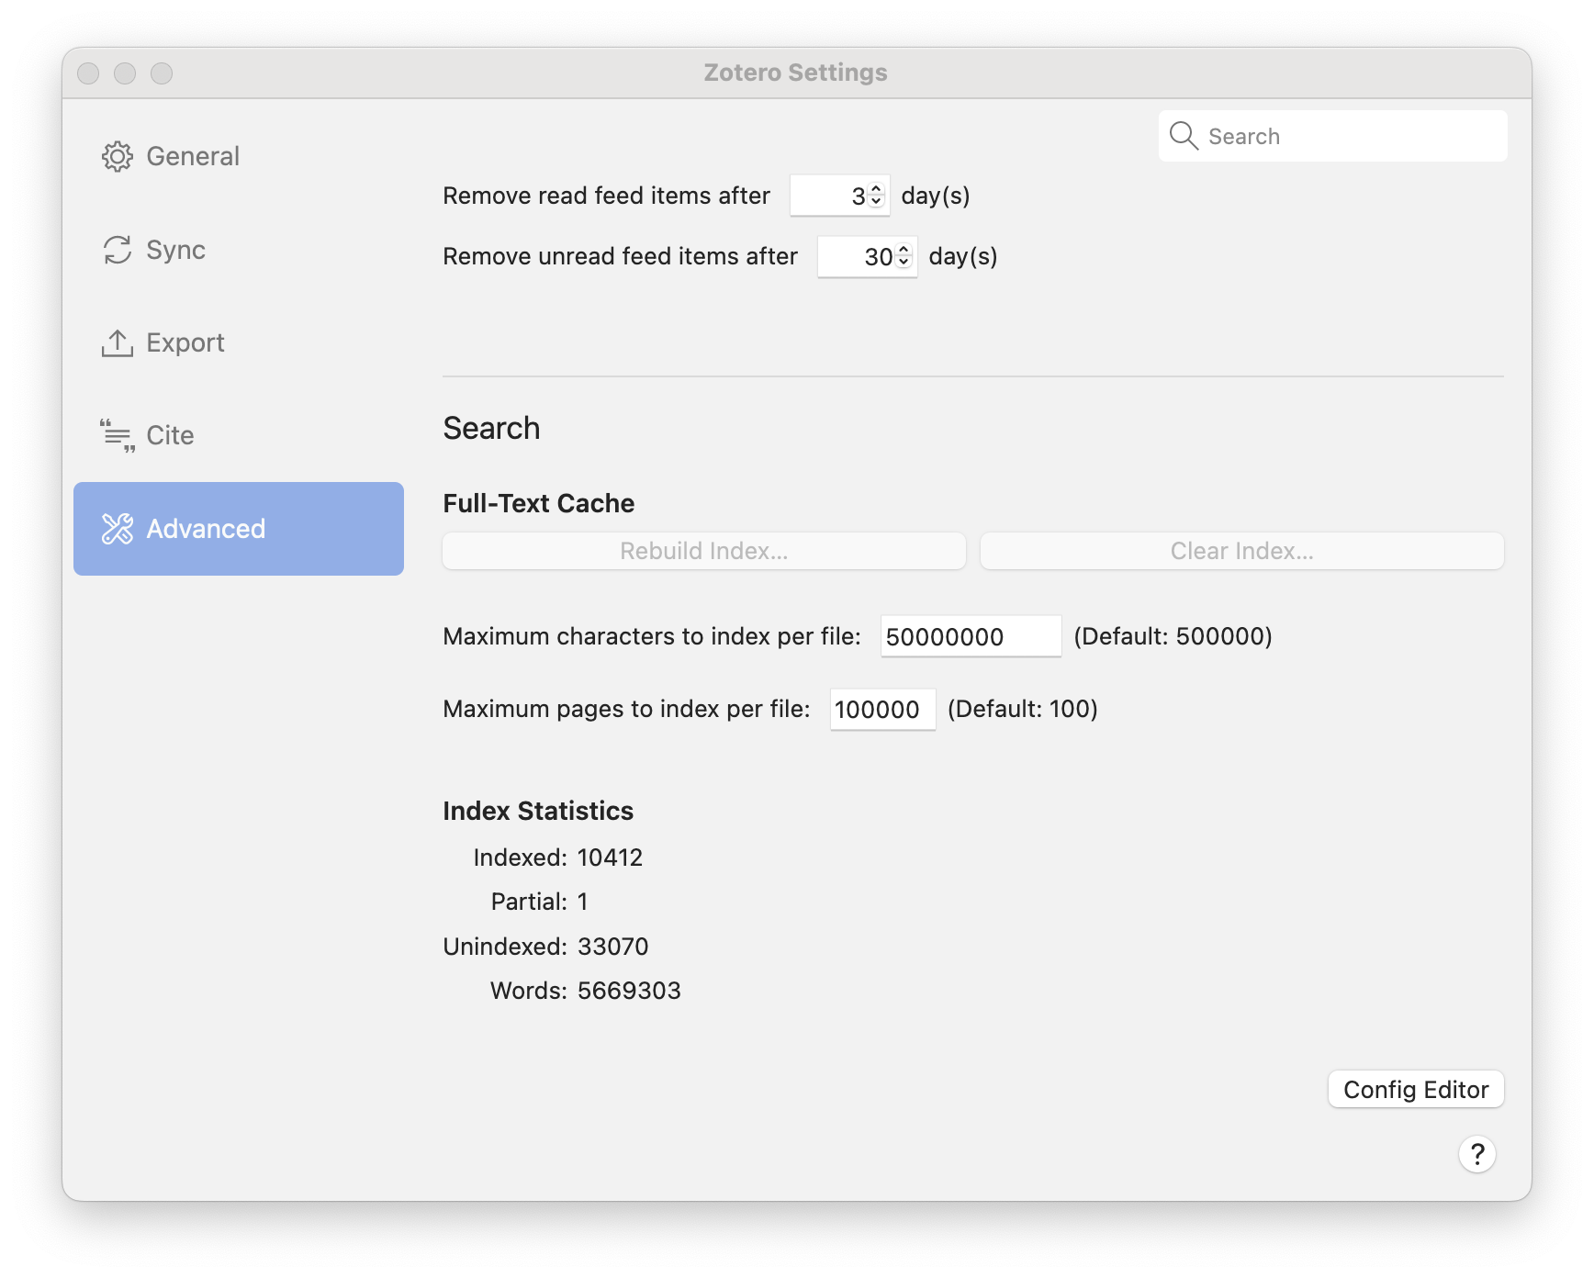Click the read feed items days field
1594x1278 pixels.
tap(839, 196)
